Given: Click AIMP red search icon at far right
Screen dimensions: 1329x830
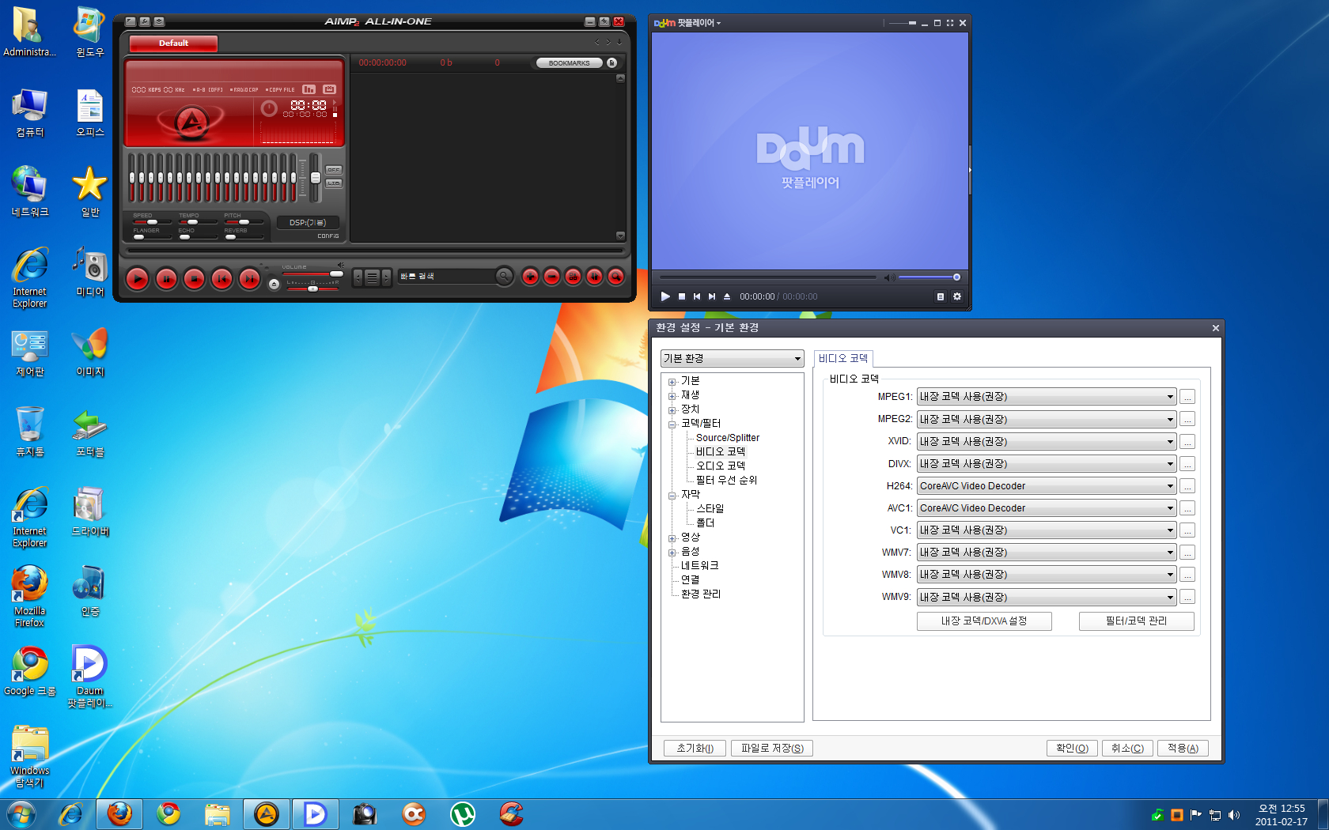Looking at the screenshot, I should pos(615,277).
